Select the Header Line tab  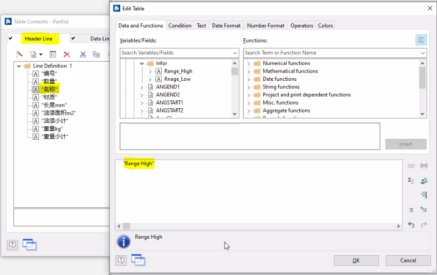[x=39, y=39]
